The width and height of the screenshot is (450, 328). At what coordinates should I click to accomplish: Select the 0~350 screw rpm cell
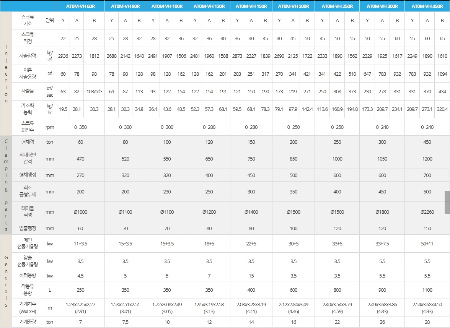pyautogui.click(x=80, y=127)
